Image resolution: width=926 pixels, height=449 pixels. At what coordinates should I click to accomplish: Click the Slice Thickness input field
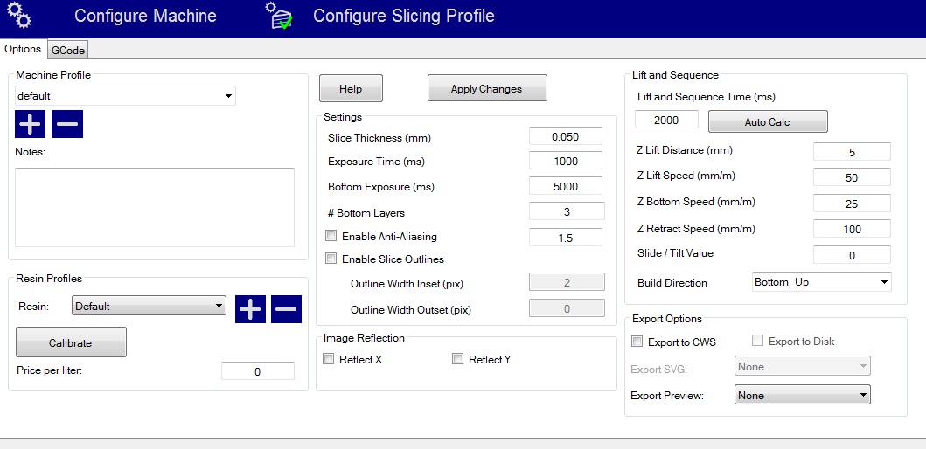[565, 137]
